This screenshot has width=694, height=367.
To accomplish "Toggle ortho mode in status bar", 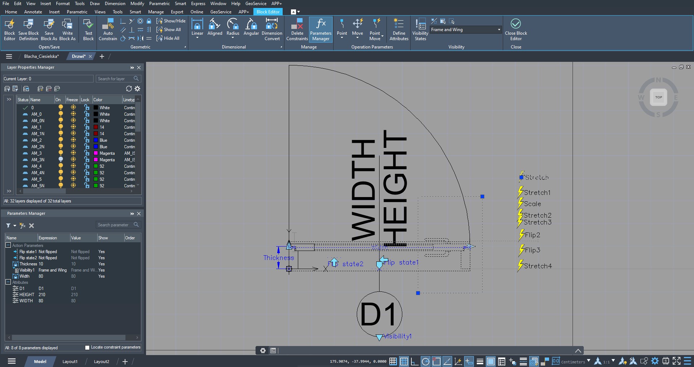I will [415, 361].
